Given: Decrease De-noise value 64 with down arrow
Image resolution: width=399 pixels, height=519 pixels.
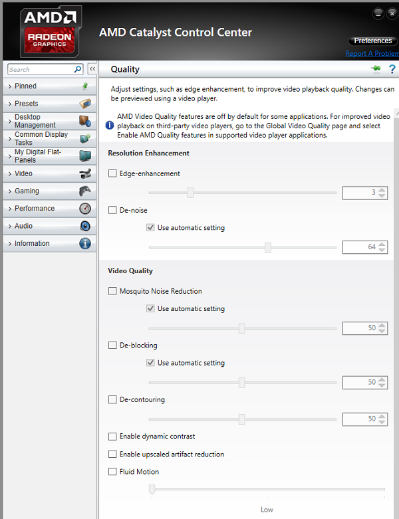Looking at the screenshot, I should coord(382,250).
